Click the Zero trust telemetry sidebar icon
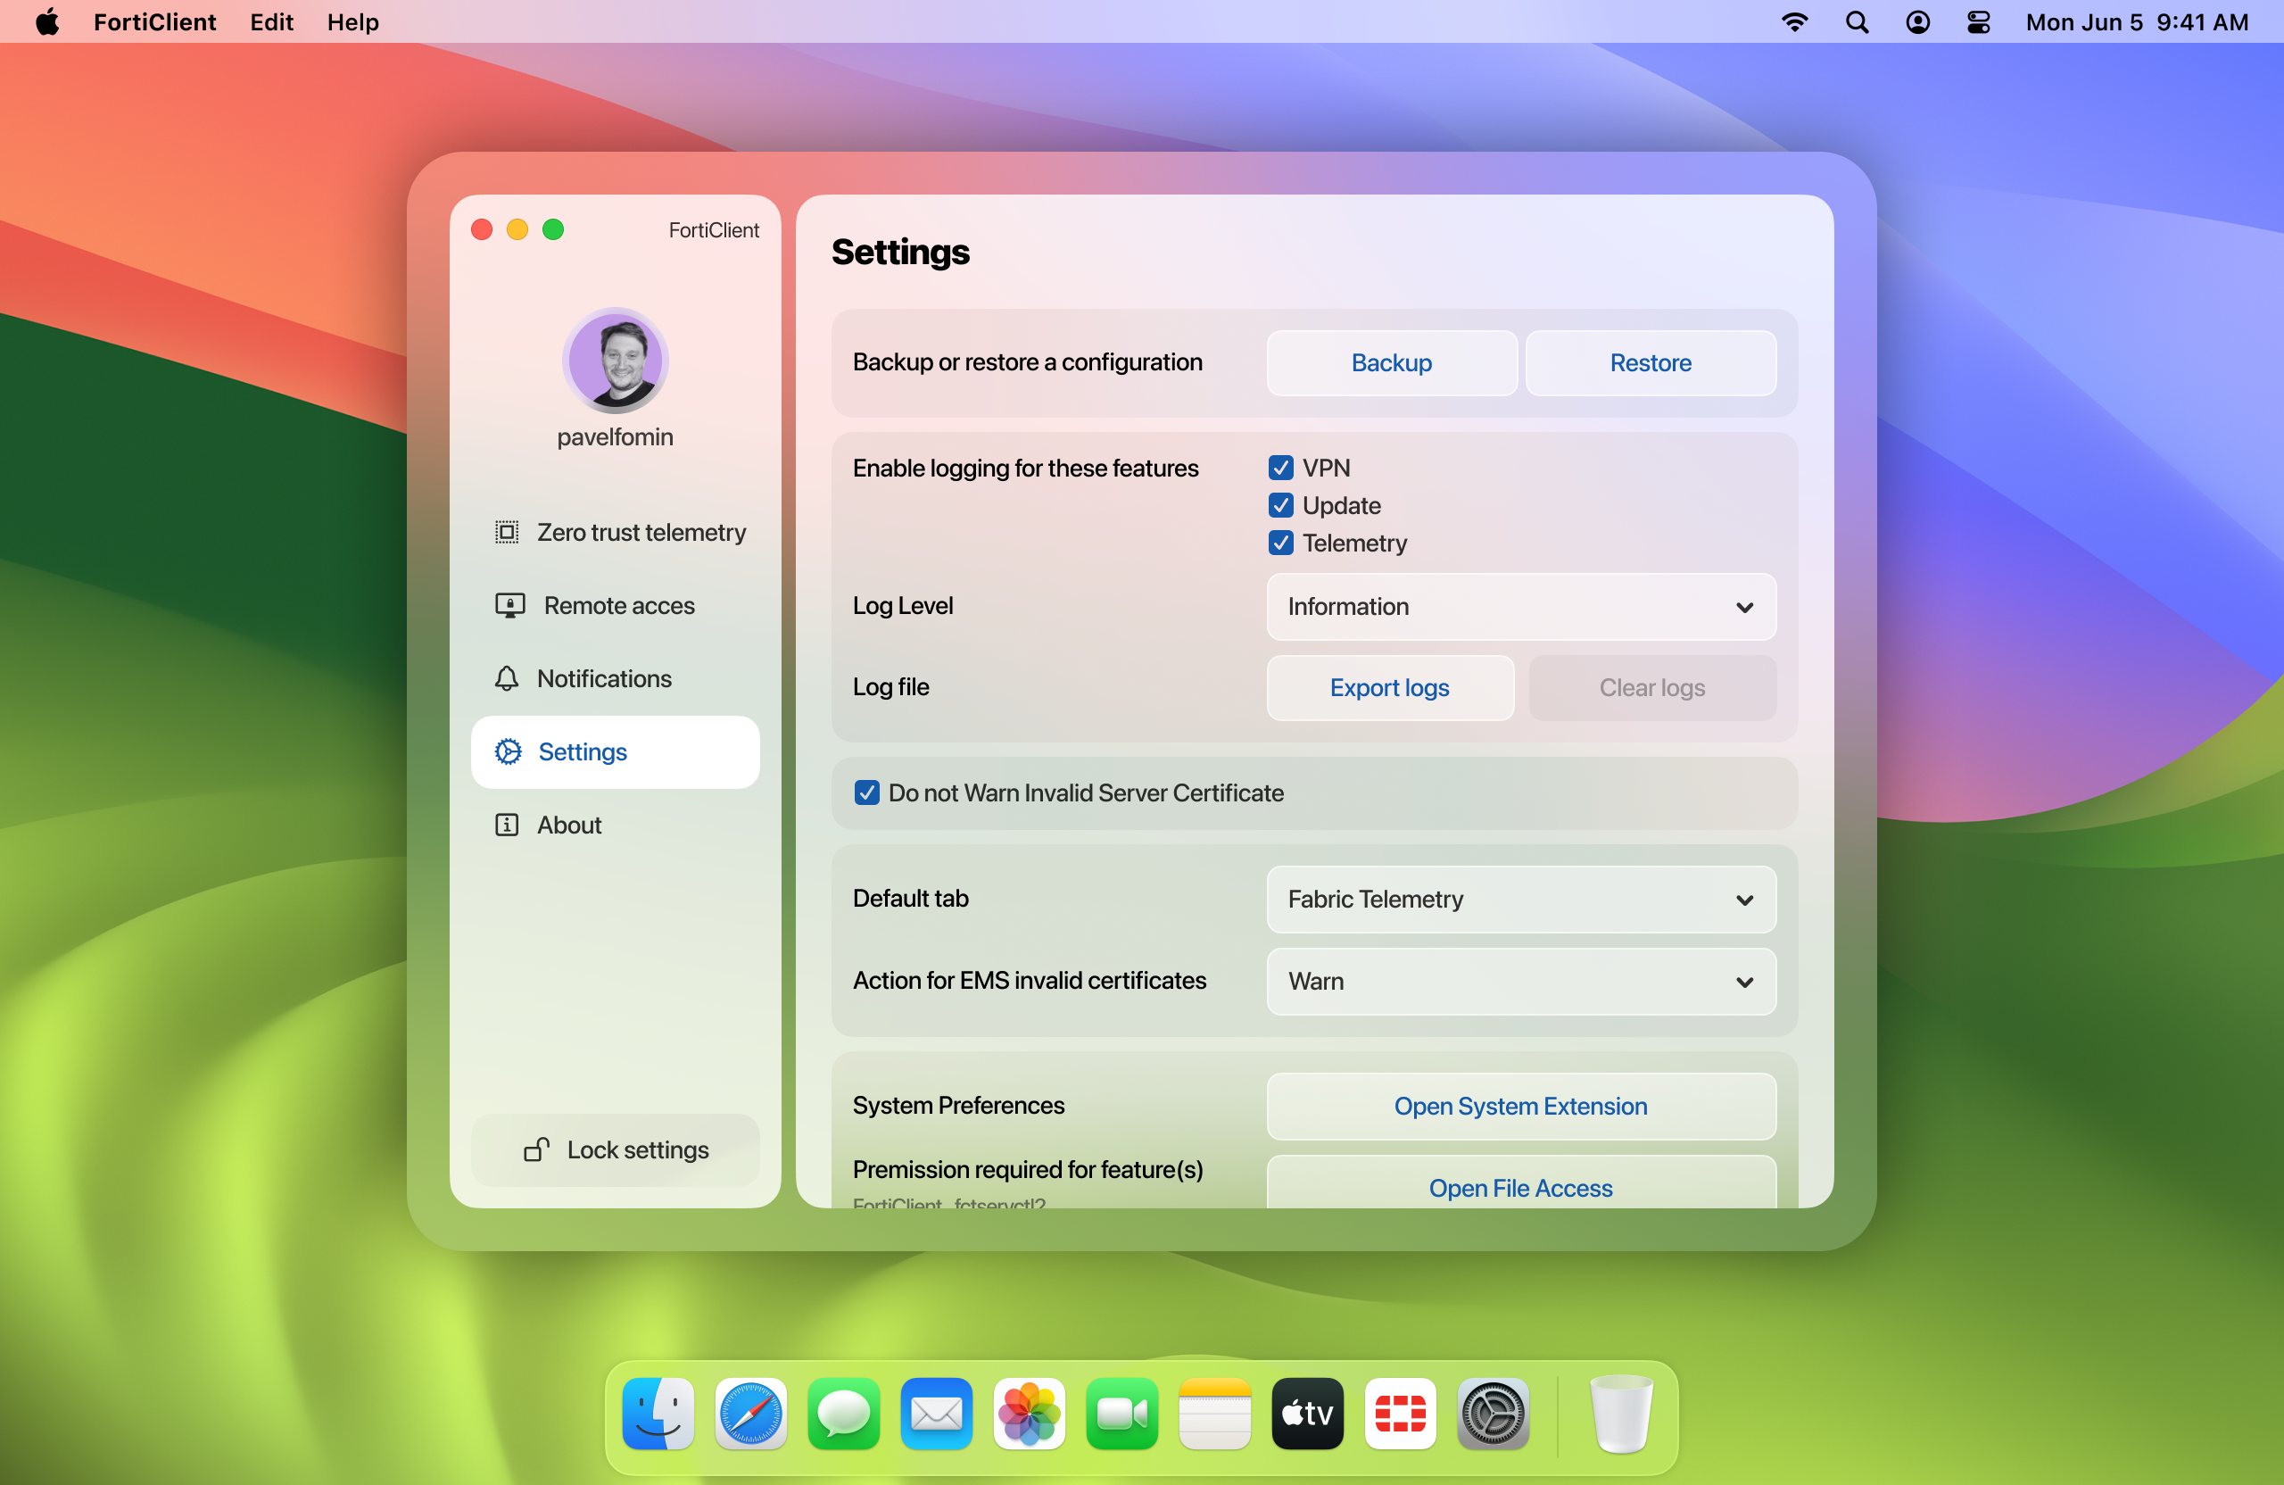 (507, 532)
